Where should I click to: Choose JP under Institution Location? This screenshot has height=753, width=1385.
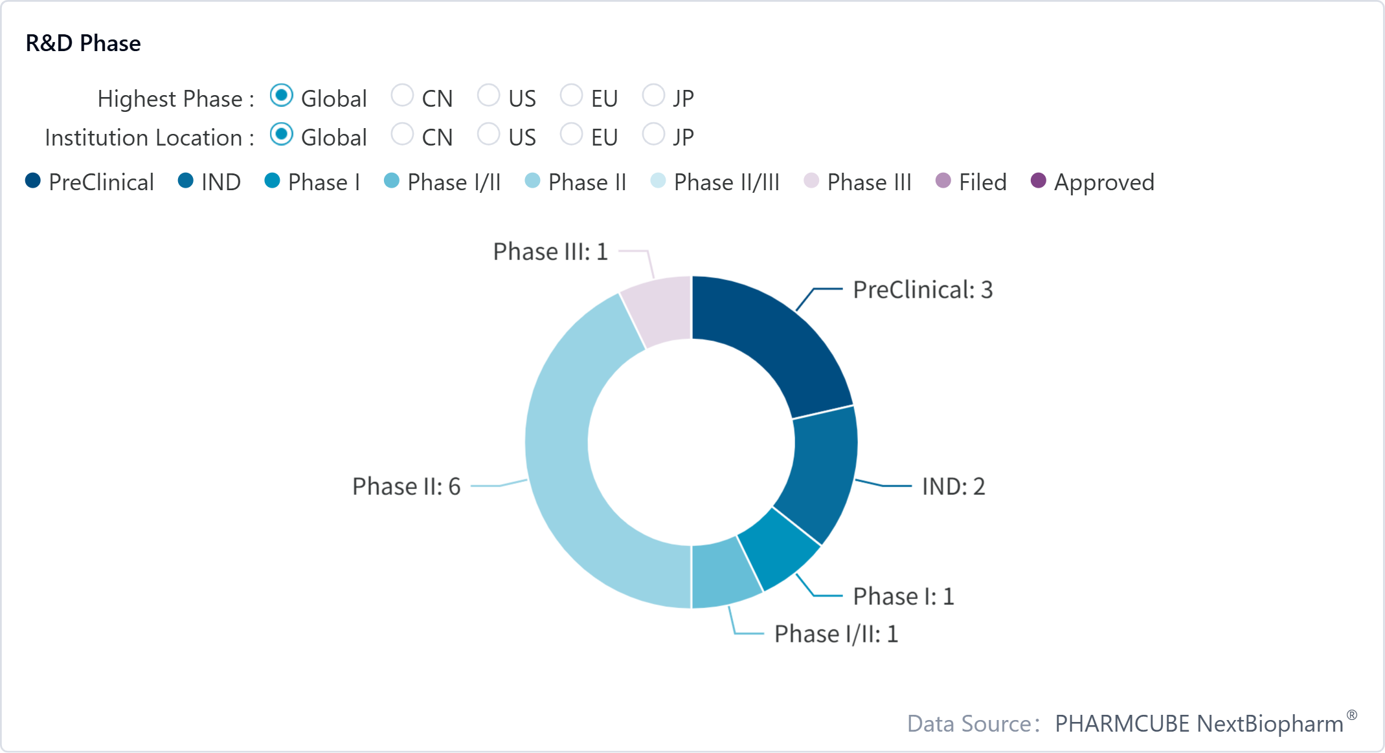[x=653, y=135]
